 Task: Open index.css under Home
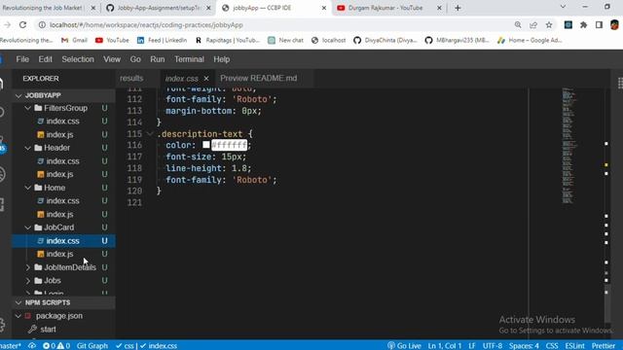pos(62,201)
